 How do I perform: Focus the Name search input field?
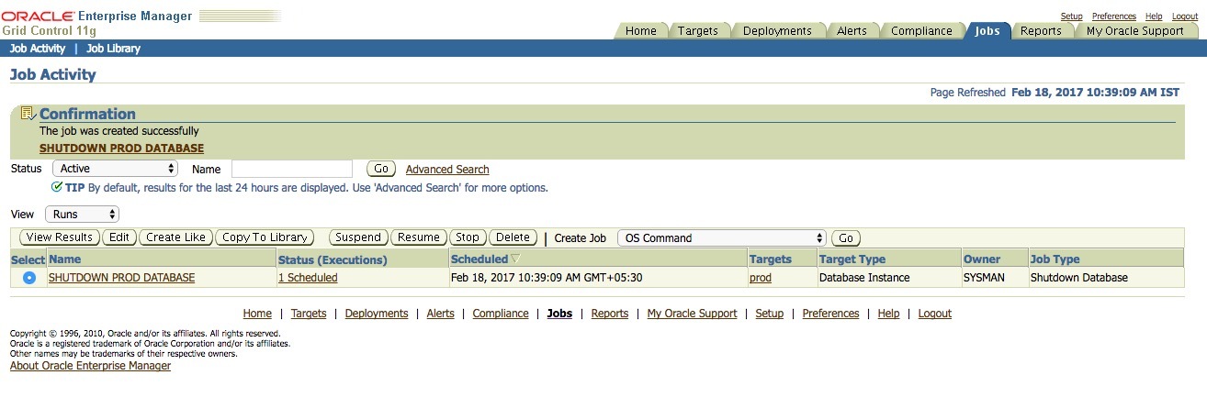292,169
